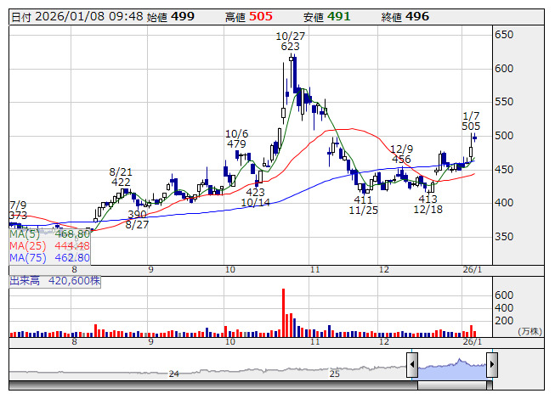The height and width of the screenshot is (399, 555).
Task: Click the blue selected range in overview
Action: coord(451,367)
